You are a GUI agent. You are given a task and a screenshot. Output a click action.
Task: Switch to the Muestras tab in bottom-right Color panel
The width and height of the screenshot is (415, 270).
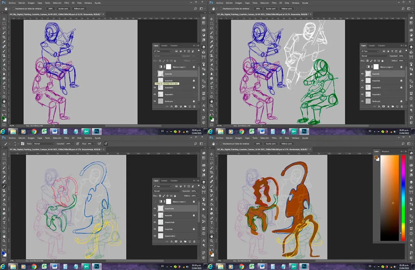[385, 151]
